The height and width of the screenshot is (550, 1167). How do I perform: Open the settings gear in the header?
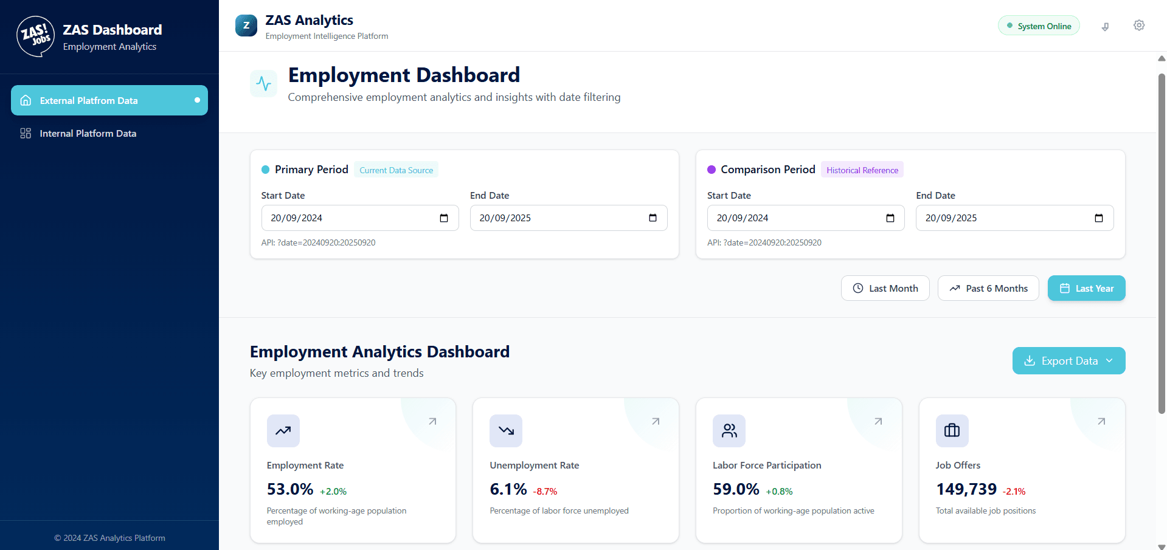point(1139,26)
